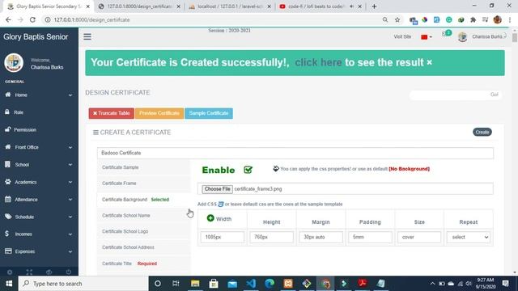Click the Height input field
Image resolution: width=518 pixels, height=291 pixels.
coord(272,237)
